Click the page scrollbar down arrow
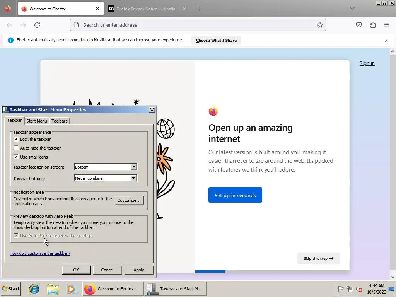The height and width of the screenshot is (297, 396). [393, 277]
